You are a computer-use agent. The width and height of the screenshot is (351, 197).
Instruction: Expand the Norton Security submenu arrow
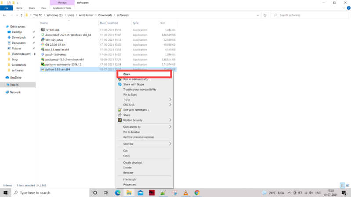point(170,120)
